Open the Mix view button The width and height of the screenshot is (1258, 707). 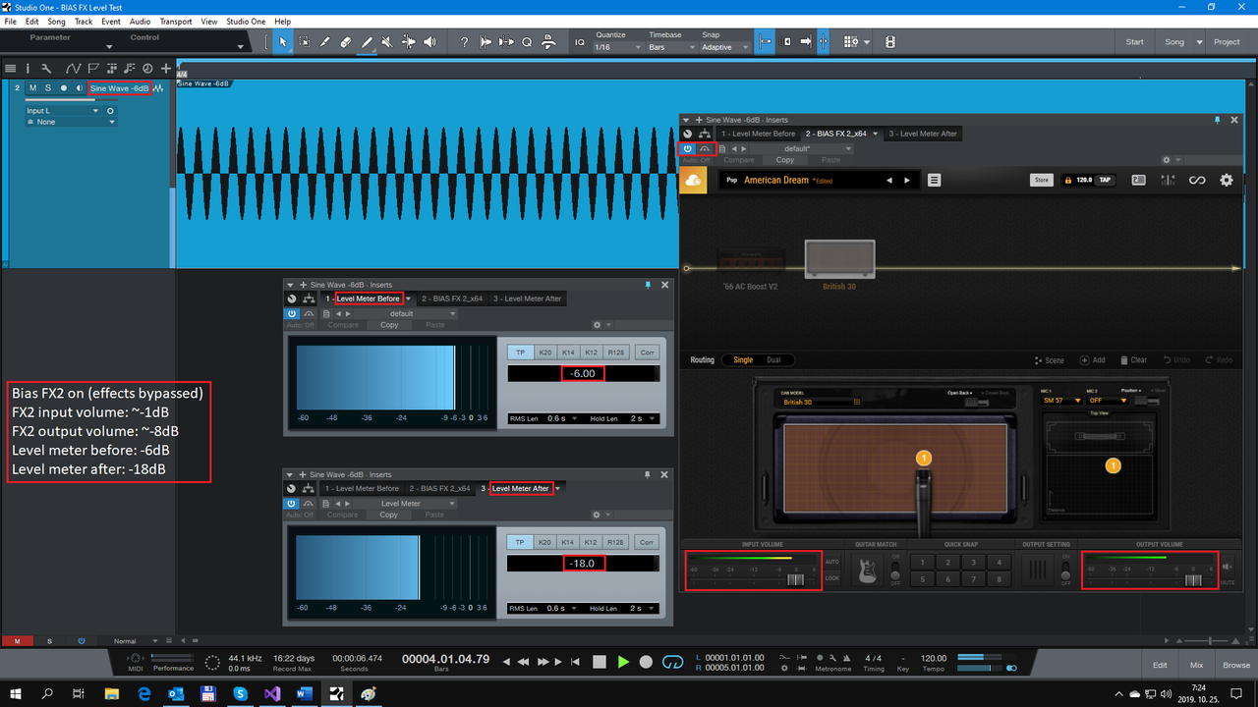coord(1196,665)
